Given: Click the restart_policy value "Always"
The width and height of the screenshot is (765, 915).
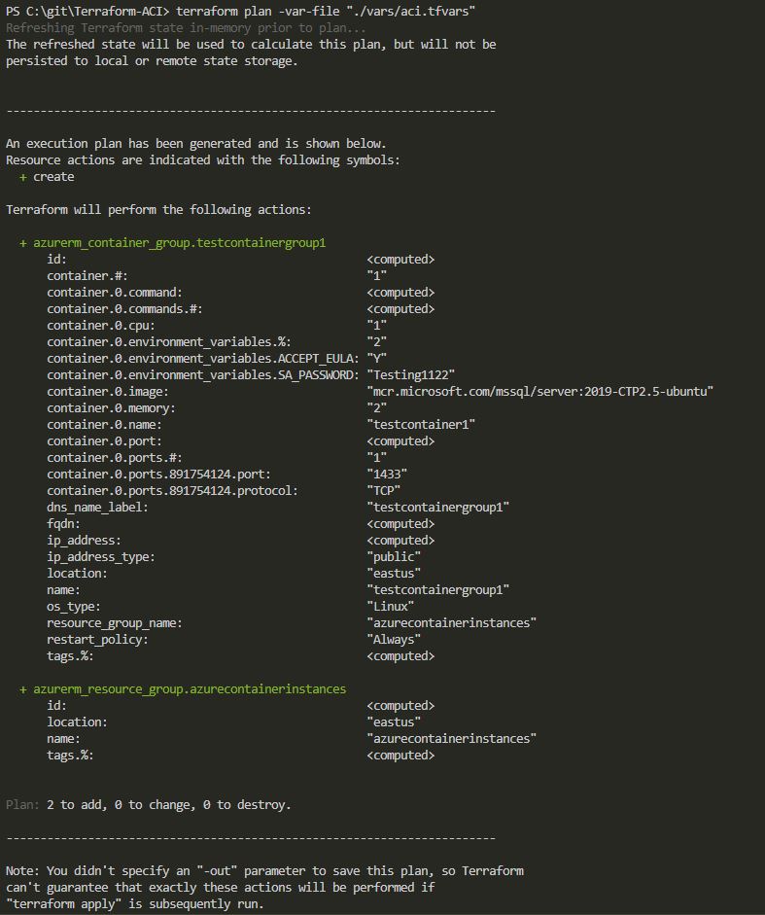Looking at the screenshot, I should click(x=394, y=640).
